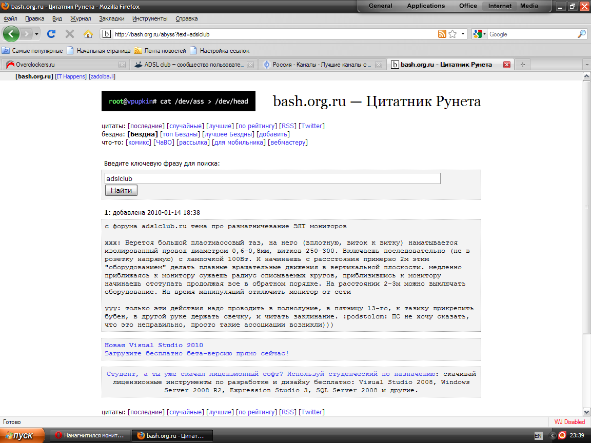Click the Google search box
This screenshot has width=591, height=443.
(x=532, y=34)
